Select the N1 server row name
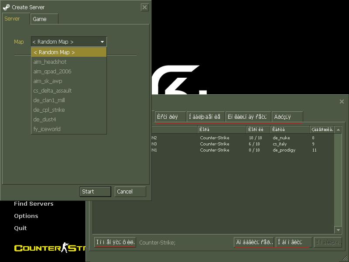 [x=154, y=150]
